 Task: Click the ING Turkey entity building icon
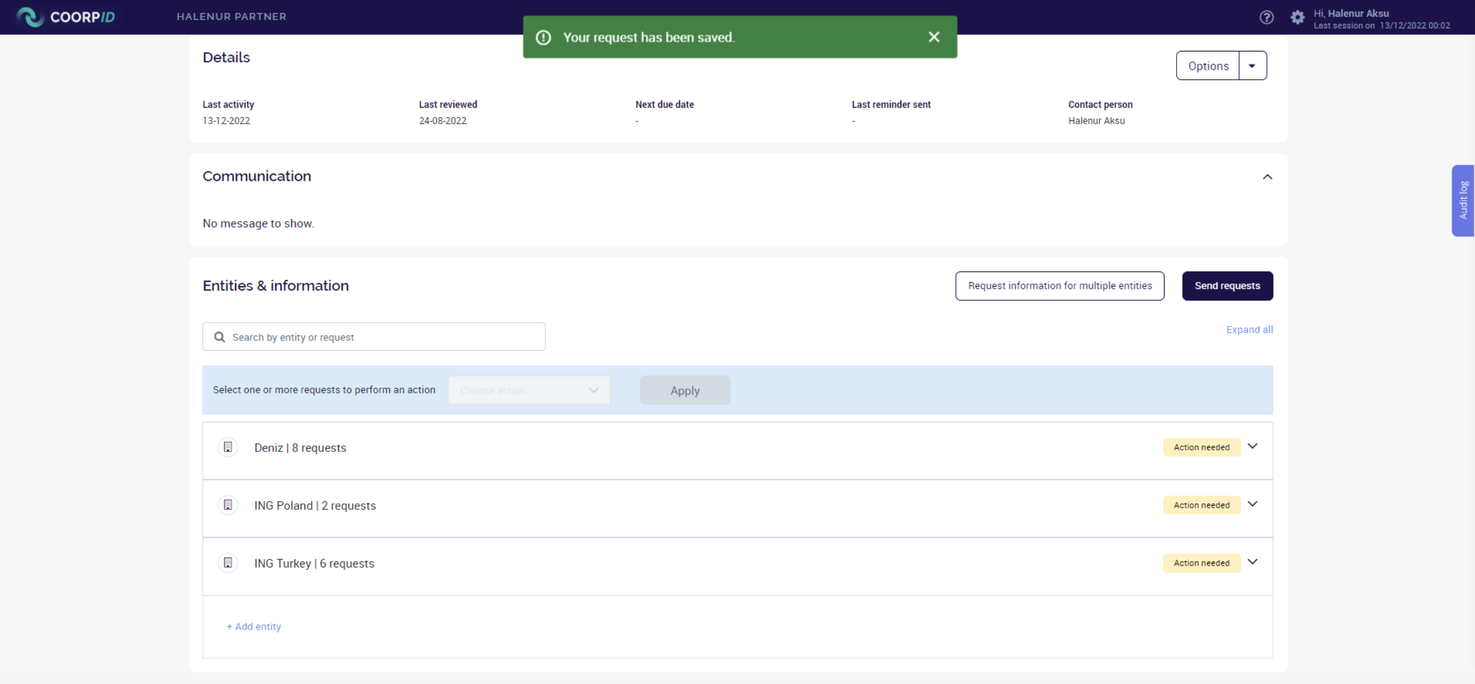click(x=227, y=563)
